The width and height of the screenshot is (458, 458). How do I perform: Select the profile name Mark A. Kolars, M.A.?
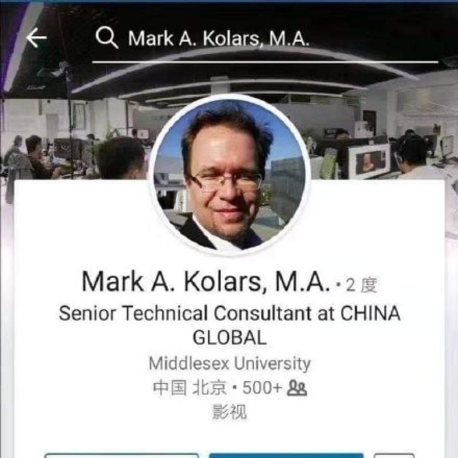pyautogui.click(x=206, y=281)
